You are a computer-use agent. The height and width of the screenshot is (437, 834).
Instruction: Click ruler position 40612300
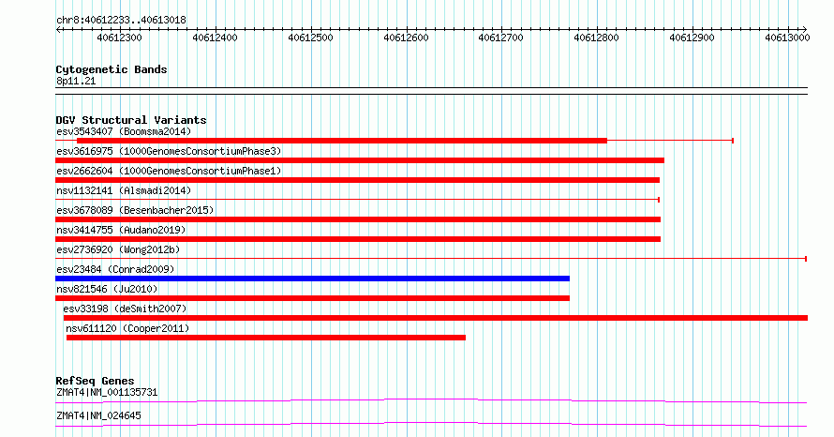pos(120,38)
